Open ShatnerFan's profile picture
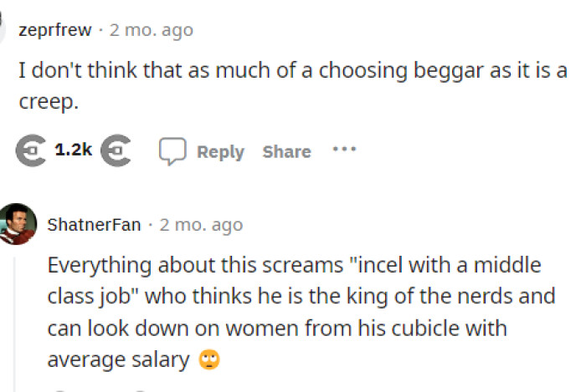The height and width of the screenshot is (392, 586). 18,224
